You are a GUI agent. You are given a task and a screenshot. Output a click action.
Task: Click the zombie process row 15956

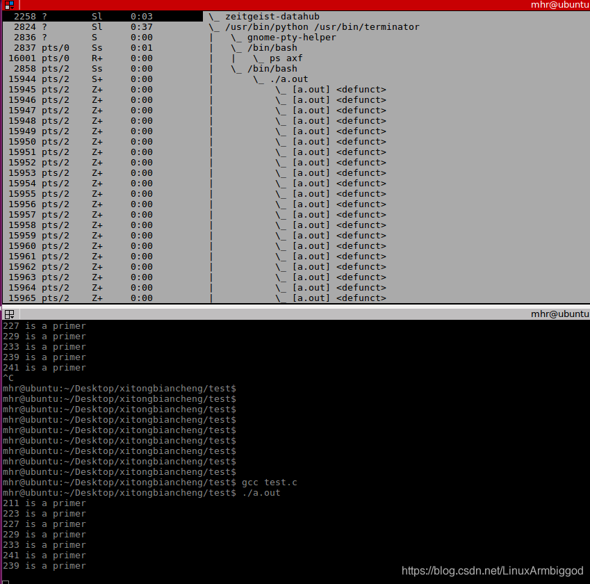197,204
